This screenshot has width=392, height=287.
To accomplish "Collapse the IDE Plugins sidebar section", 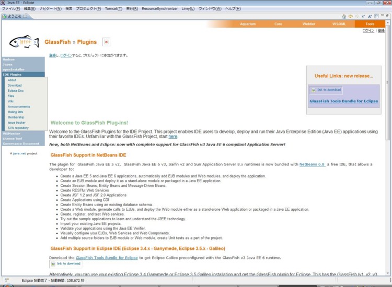I will (12, 75).
